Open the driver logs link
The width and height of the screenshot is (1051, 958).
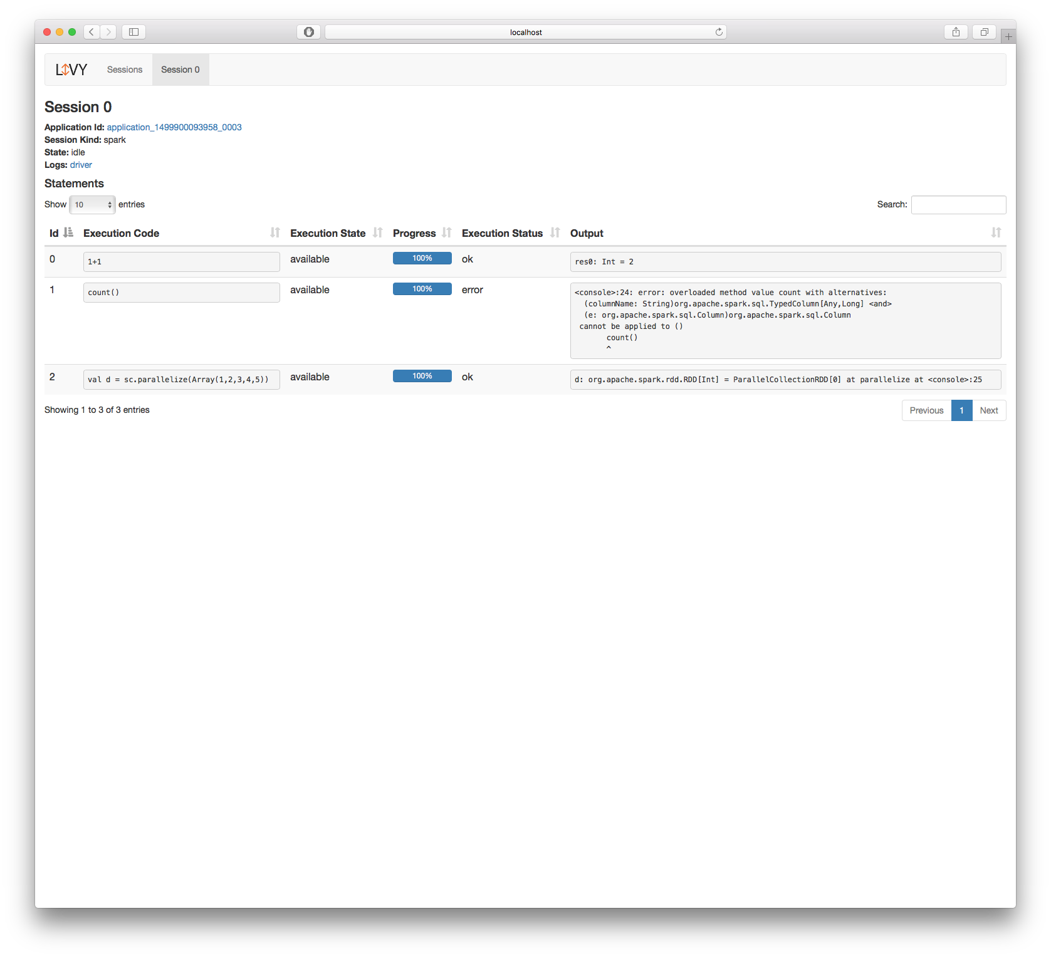(81, 165)
